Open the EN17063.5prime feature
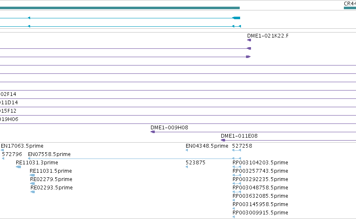Screen dimensions: 356x219 (x=2, y=150)
